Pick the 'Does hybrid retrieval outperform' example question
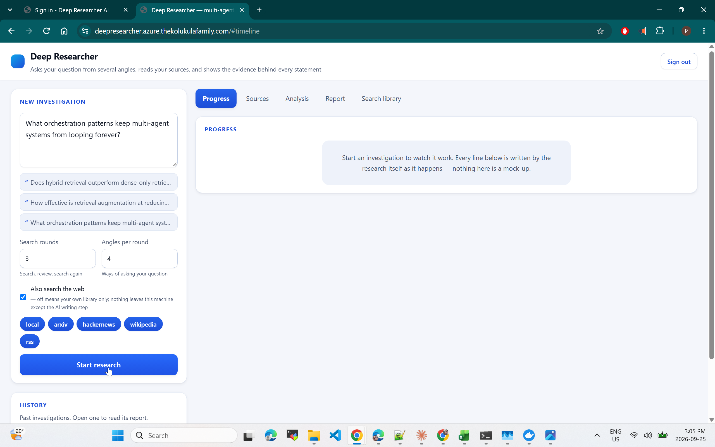This screenshot has width=715, height=447. [99, 182]
